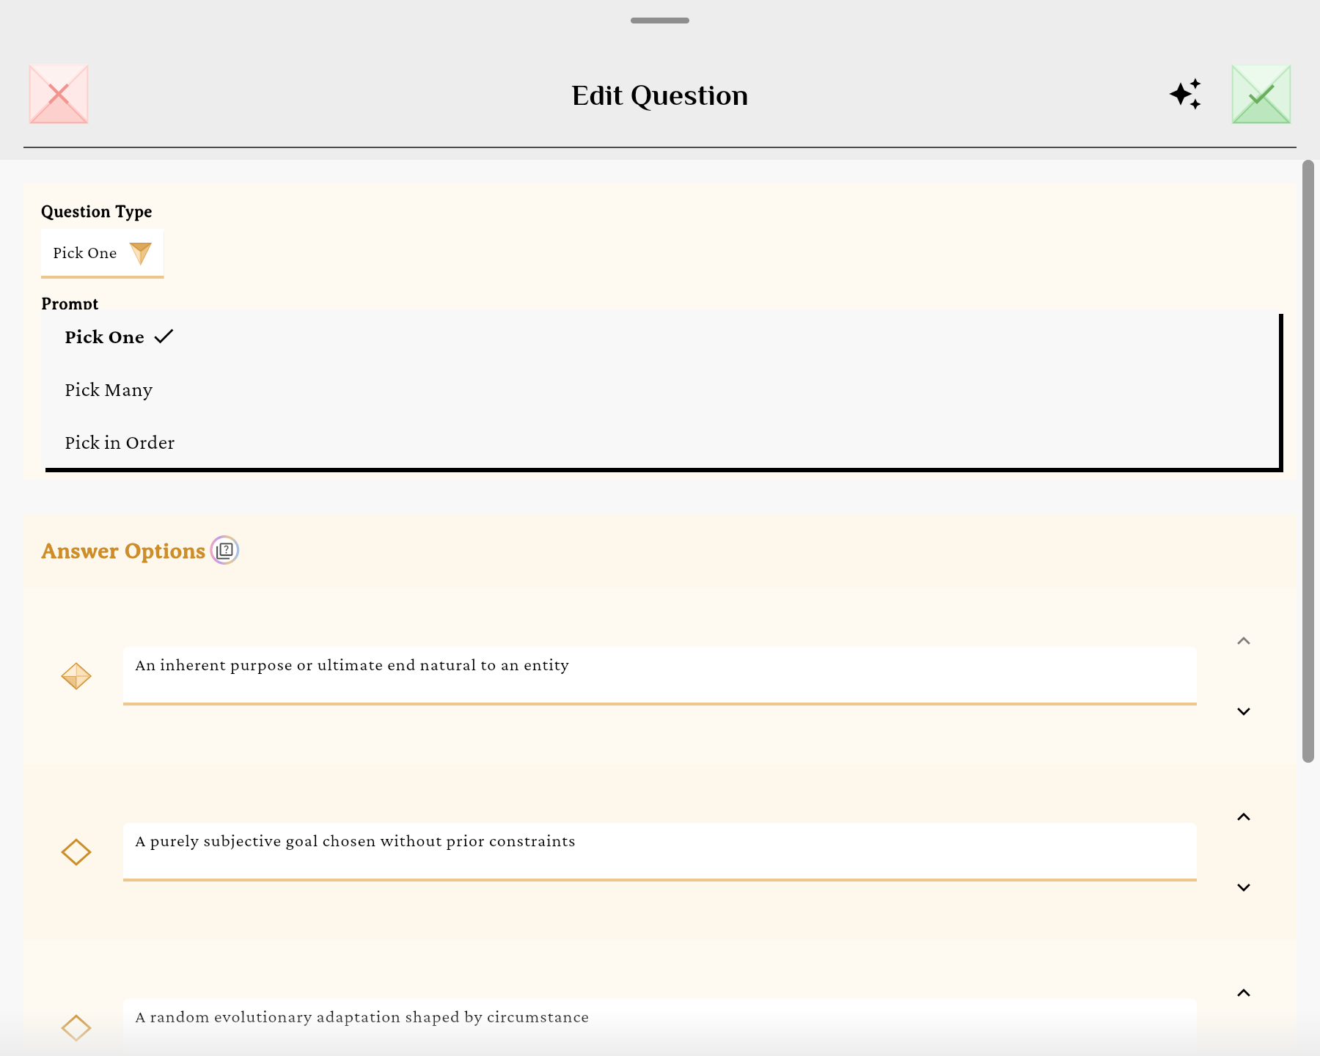Move 'A purely subjective goal' answer up
The width and height of the screenshot is (1320, 1056).
click(x=1244, y=817)
